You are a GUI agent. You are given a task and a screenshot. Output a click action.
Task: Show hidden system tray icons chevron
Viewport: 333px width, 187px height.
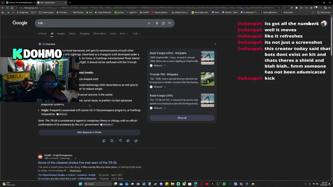point(305,184)
